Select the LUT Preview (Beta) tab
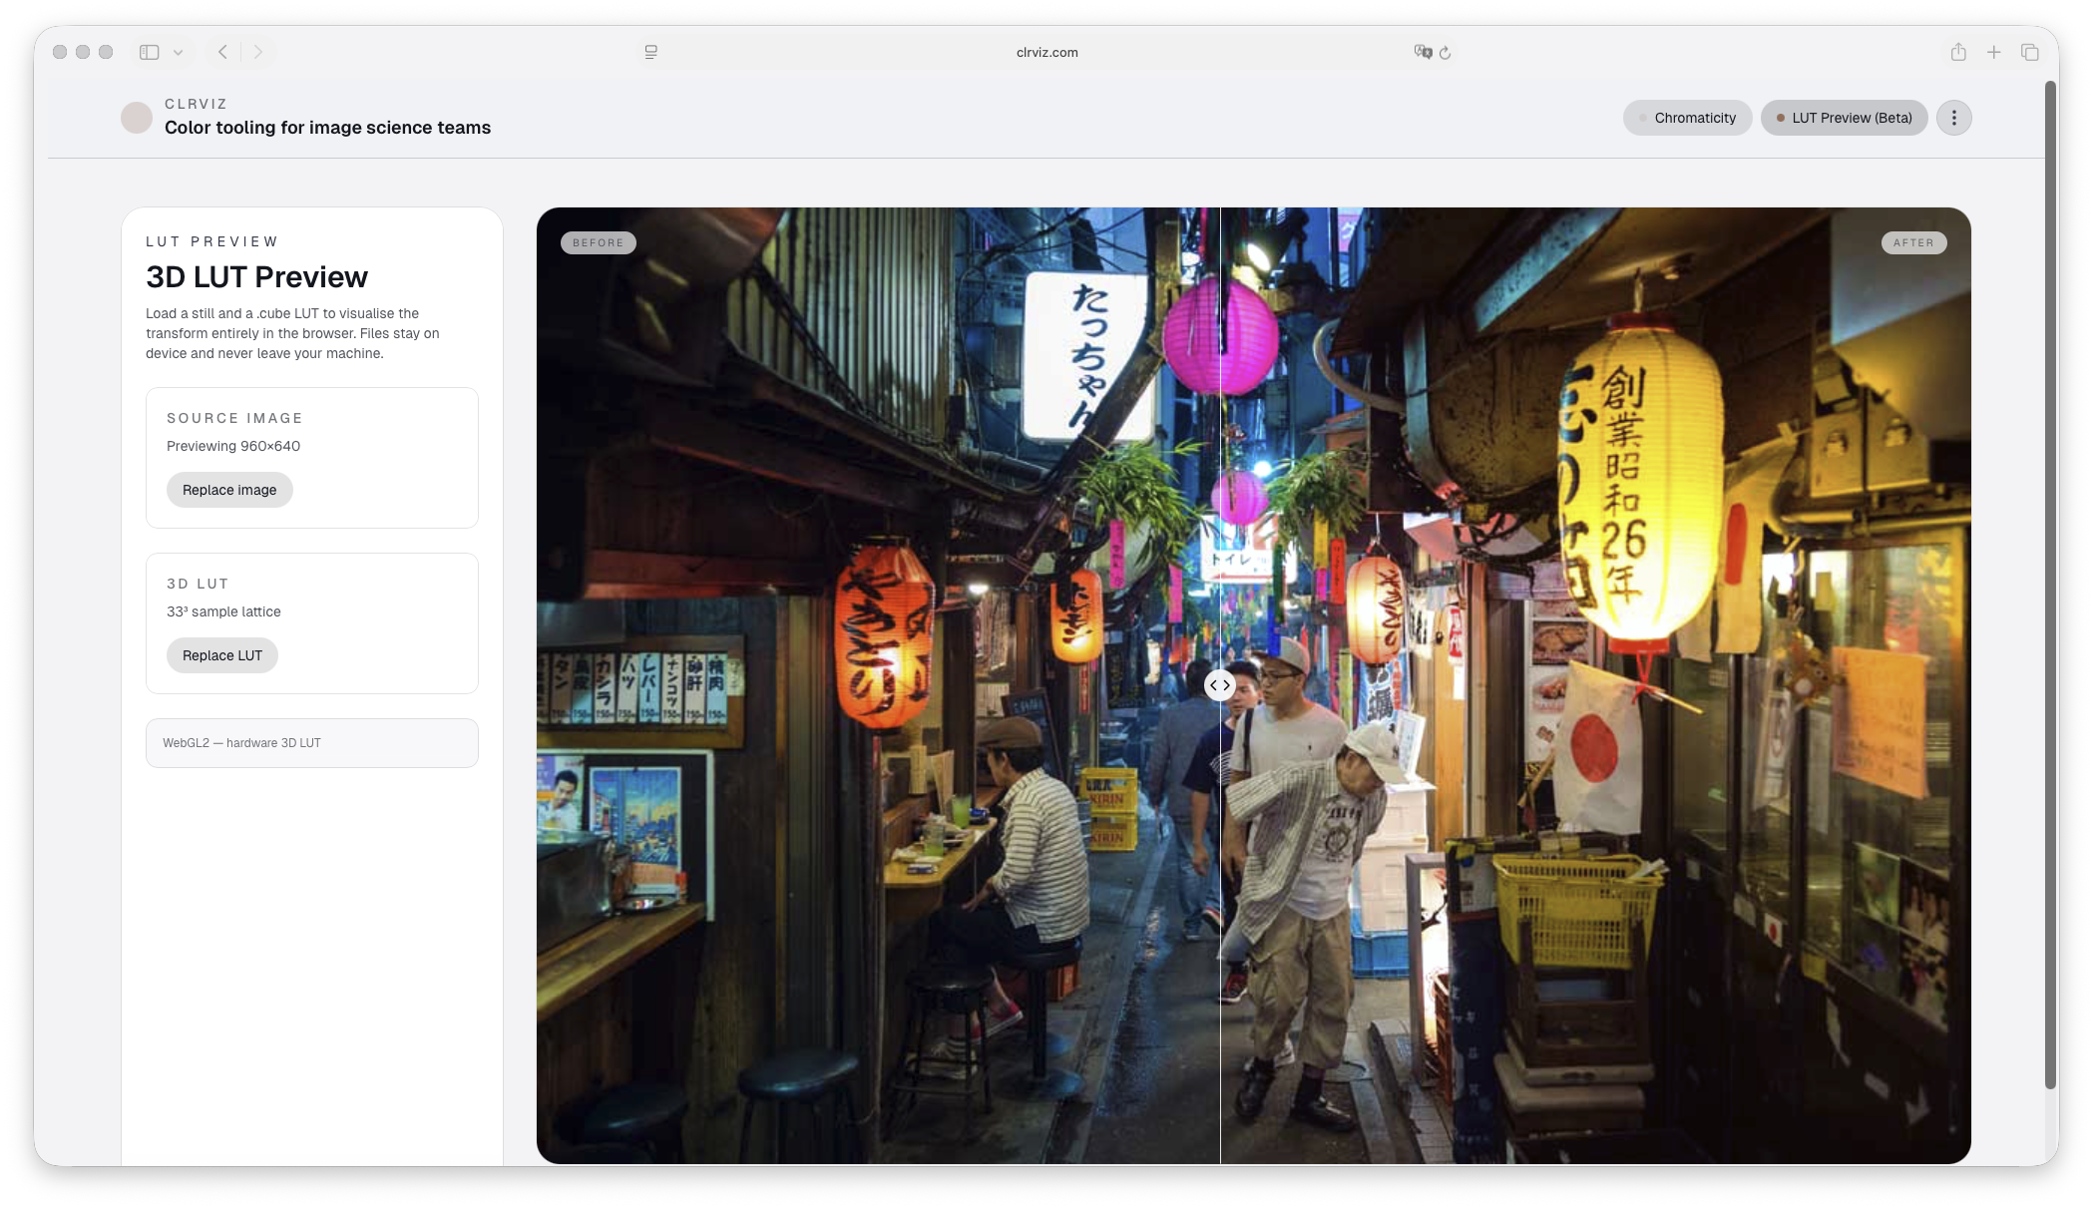The height and width of the screenshot is (1208, 2093). point(1843,117)
